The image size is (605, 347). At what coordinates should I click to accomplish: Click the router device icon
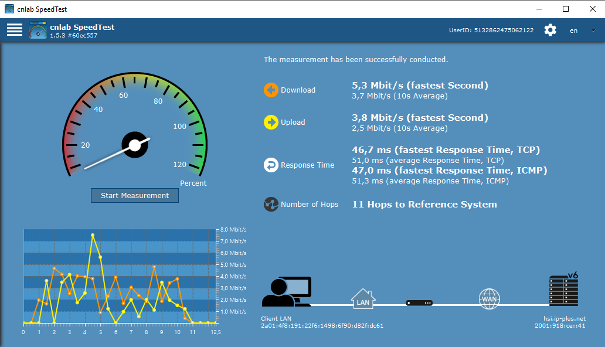(x=419, y=303)
